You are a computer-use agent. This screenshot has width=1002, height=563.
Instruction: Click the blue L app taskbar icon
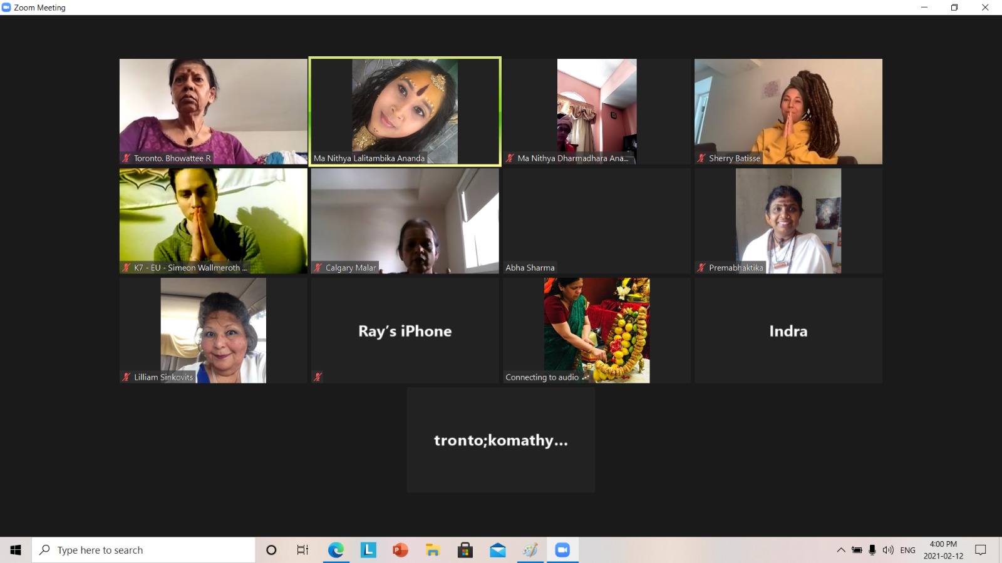pyautogui.click(x=368, y=550)
